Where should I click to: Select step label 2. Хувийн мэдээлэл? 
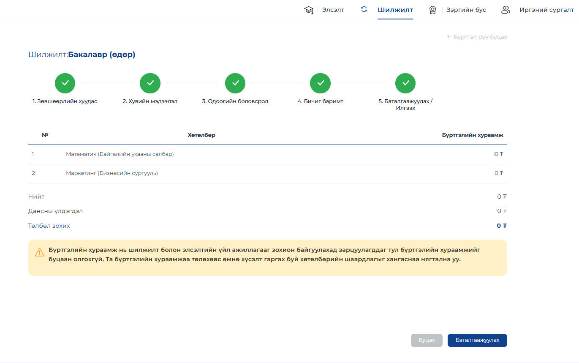[150, 101]
